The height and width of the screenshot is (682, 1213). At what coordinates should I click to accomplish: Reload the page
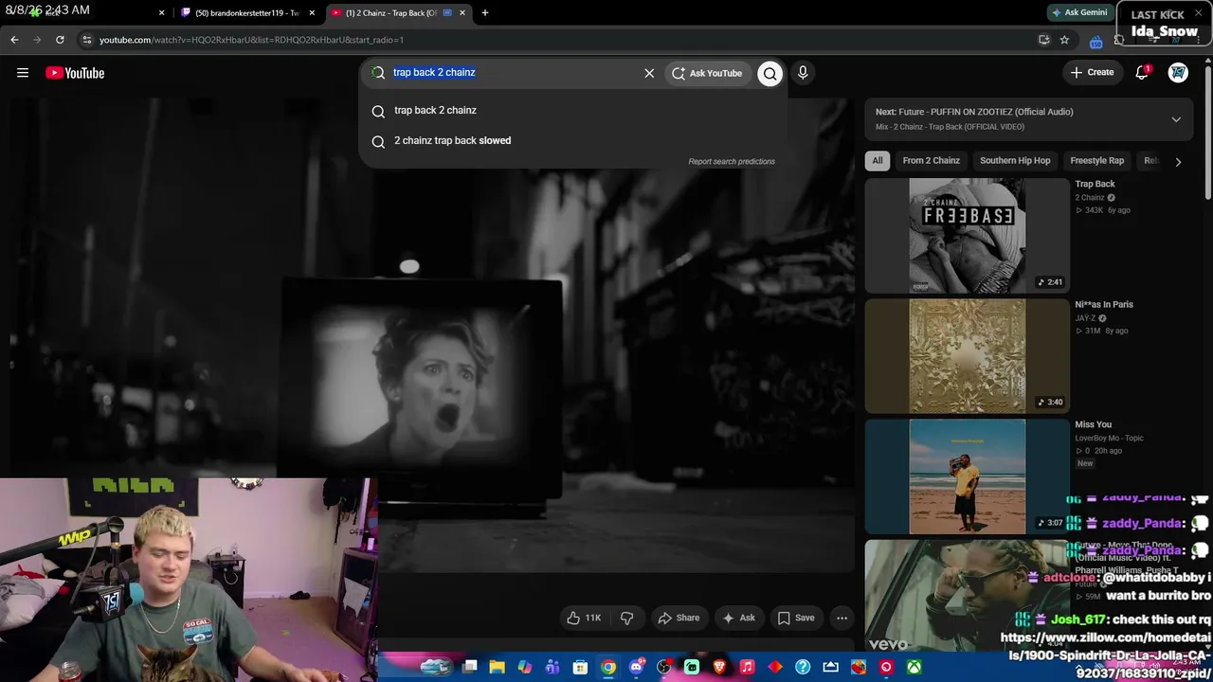[x=60, y=40]
